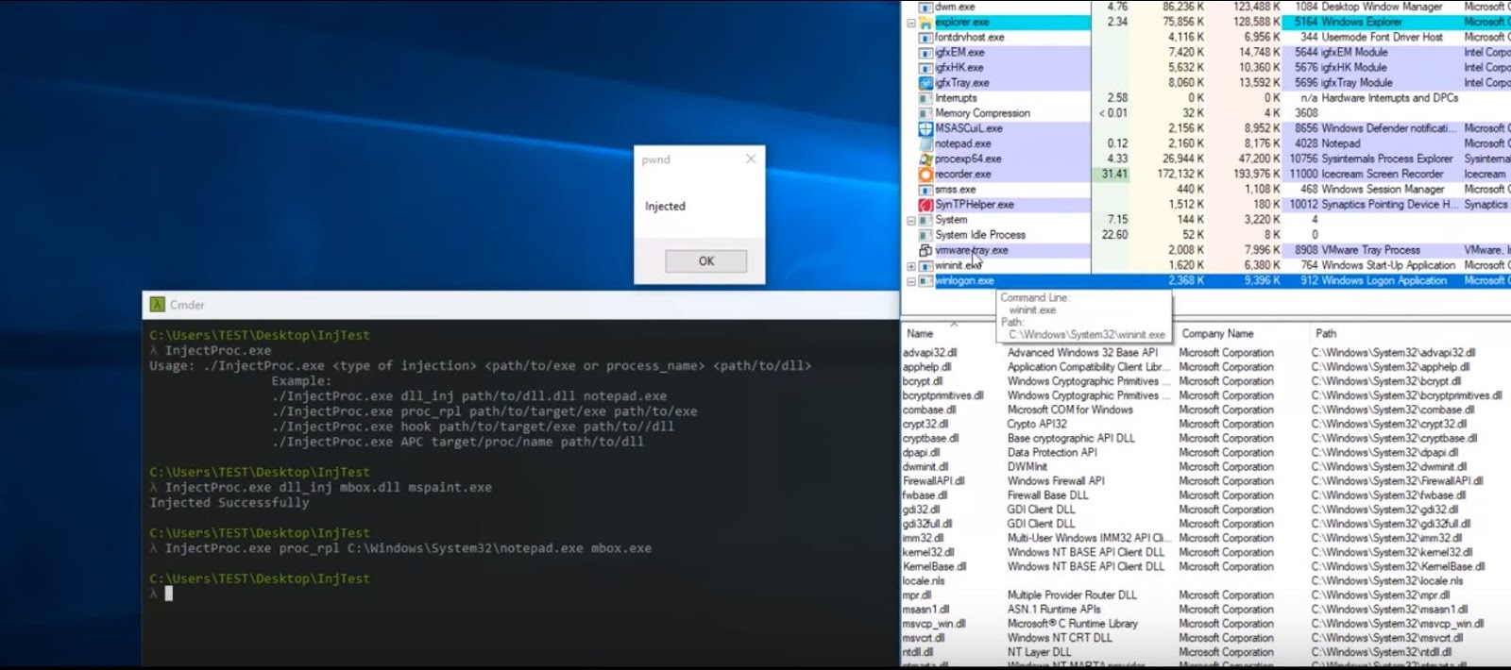The height and width of the screenshot is (670, 1511).
Task: Click the procexp64.exe Process Explorer icon
Action: point(926,159)
